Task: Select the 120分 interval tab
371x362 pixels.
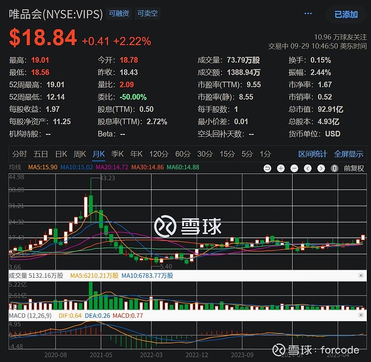Action: [159, 154]
